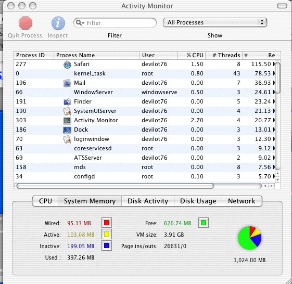Click the Process ID 303 cell
This screenshot has width=292, height=284.
tap(21, 120)
